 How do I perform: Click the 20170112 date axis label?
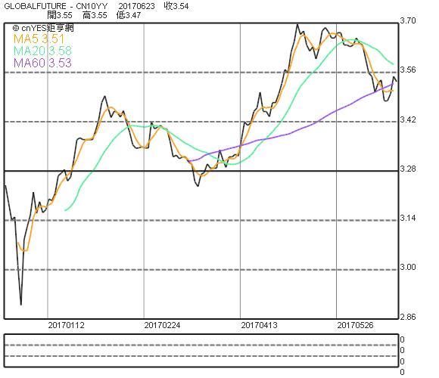click(67, 325)
